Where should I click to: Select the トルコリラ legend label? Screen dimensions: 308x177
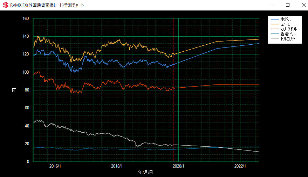tap(288, 39)
